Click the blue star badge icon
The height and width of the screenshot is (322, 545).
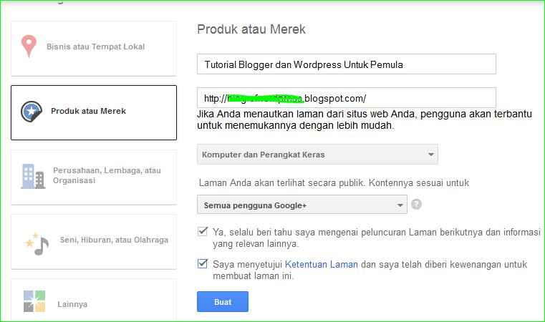click(x=32, y=112)
